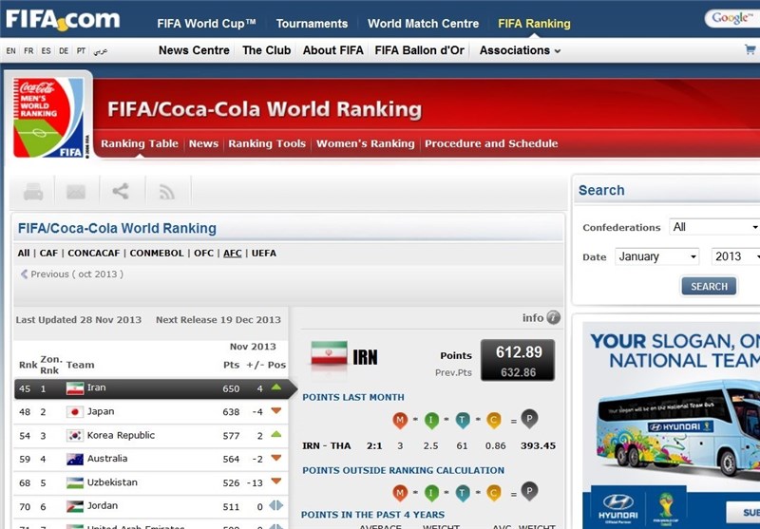760x529 pixels.
Task: Click the info question mark icon
Action: tap(553, 318)
